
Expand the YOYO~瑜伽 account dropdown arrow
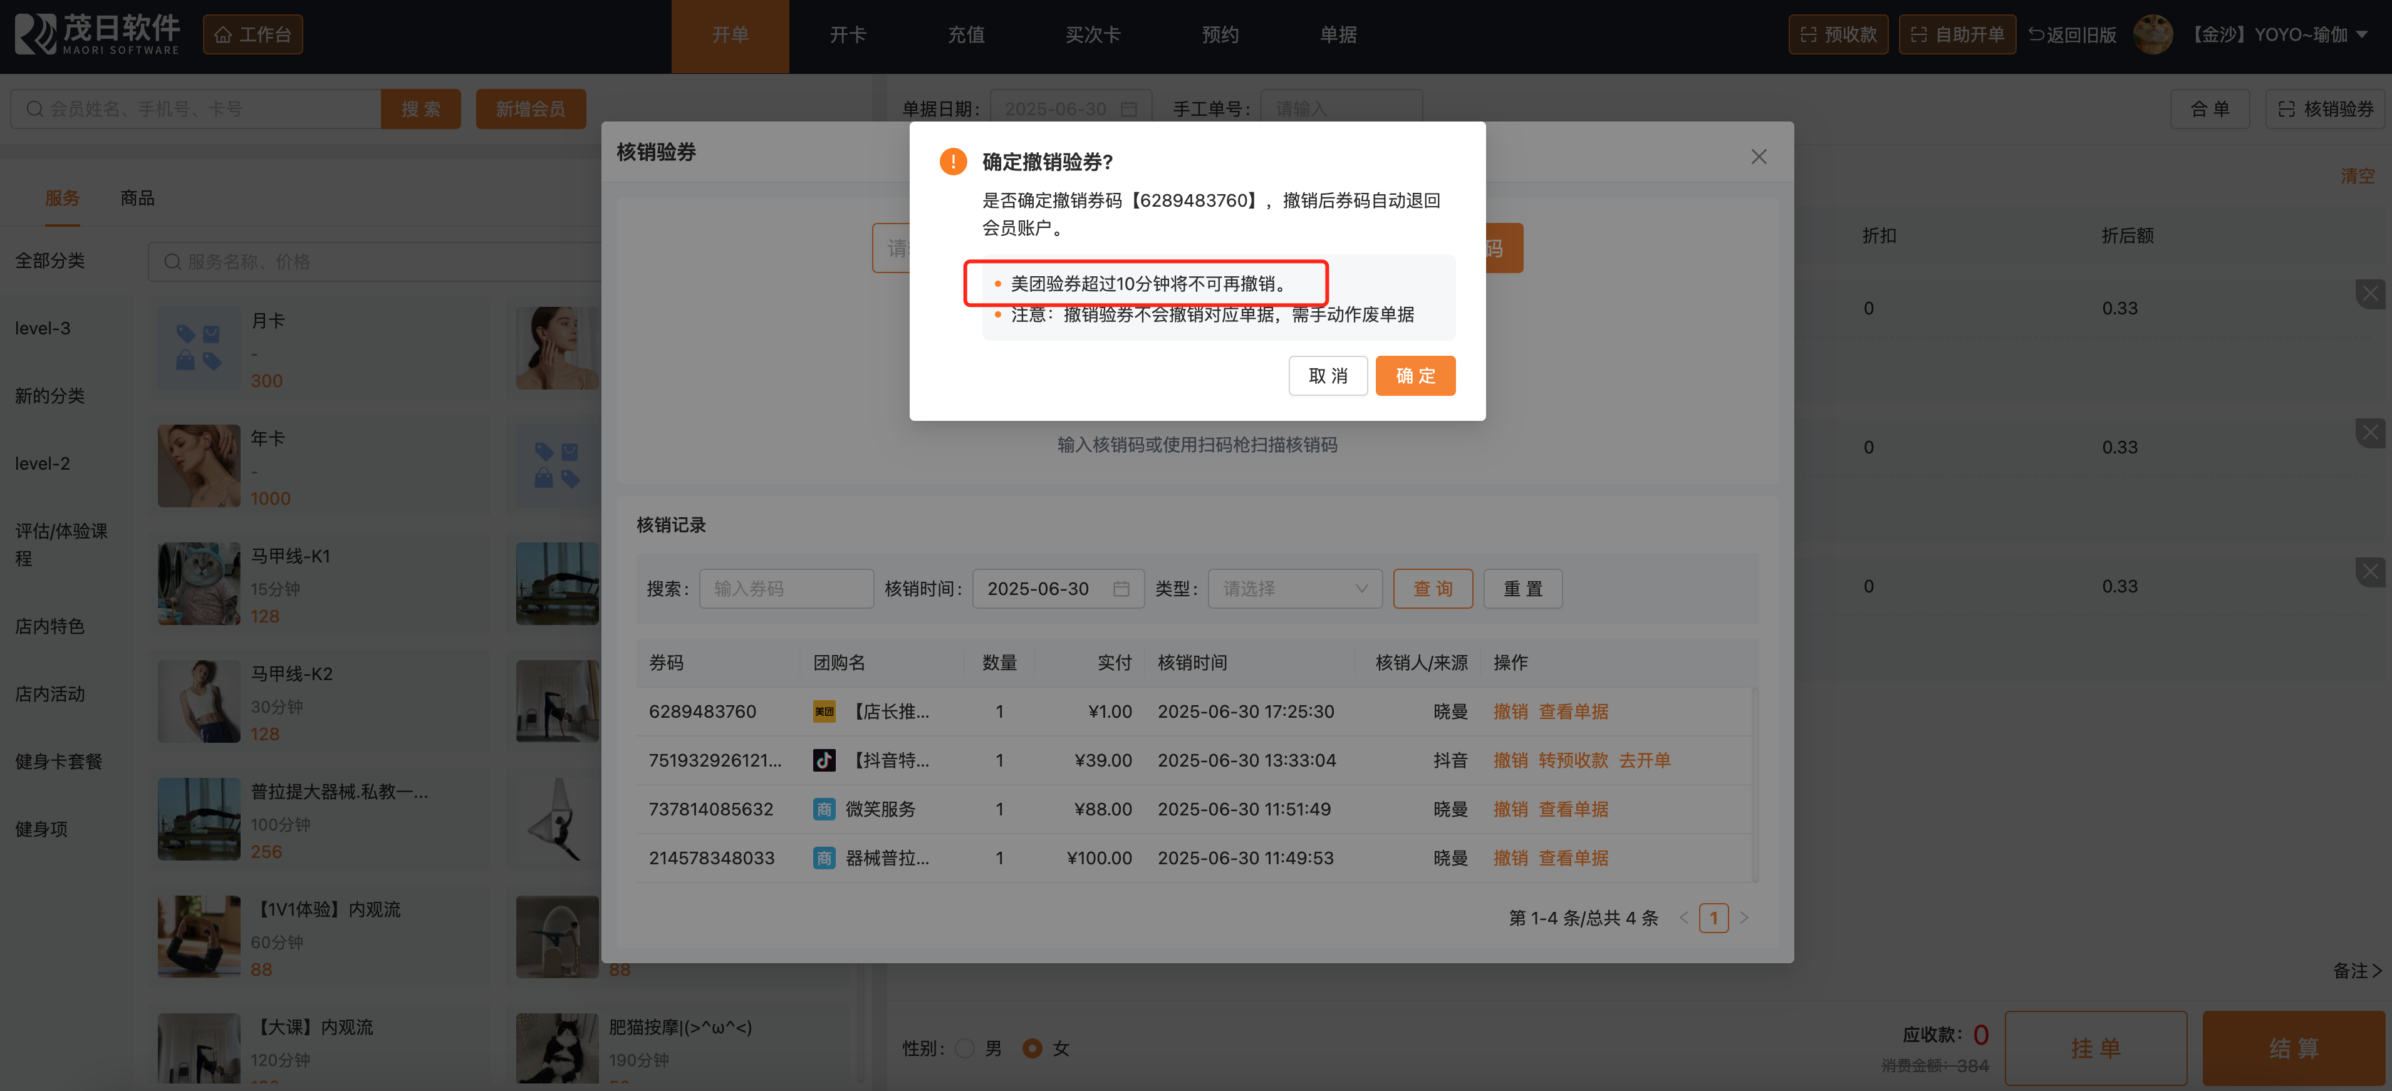coord(2363,35)
